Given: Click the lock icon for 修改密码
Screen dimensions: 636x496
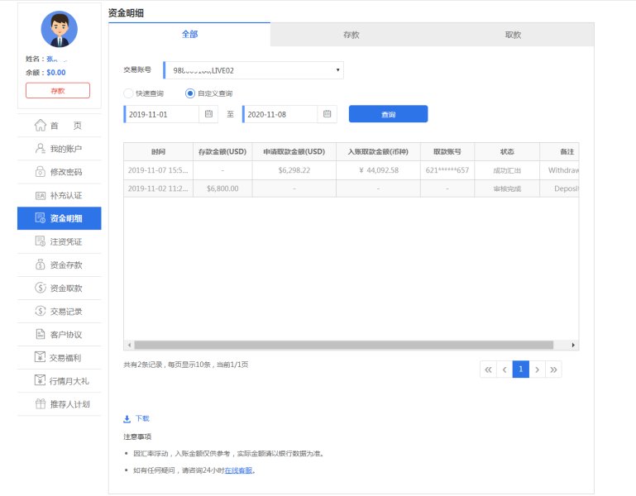Looking at the screenshot, I should point(40,172).
